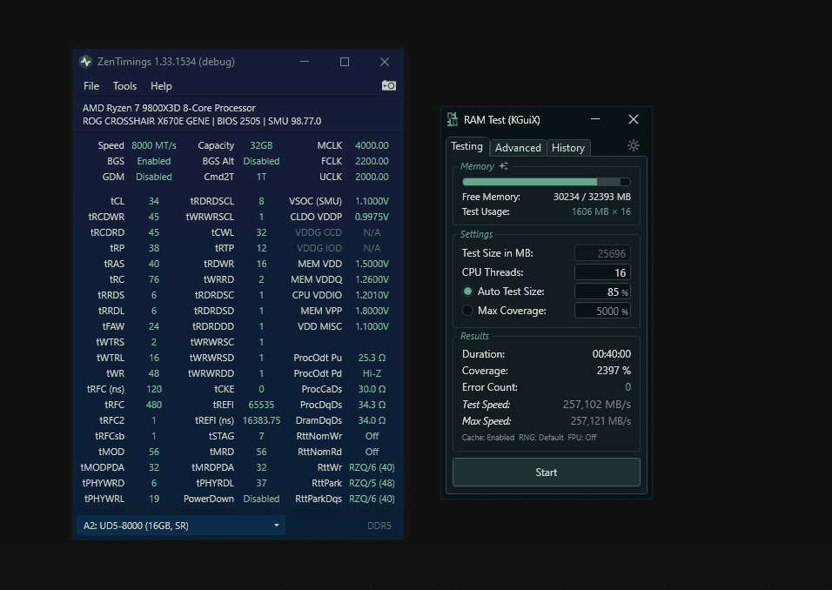Maximize the ZenTimings window
Viewport: 832px width, 590px height.
tap(345, 62)
